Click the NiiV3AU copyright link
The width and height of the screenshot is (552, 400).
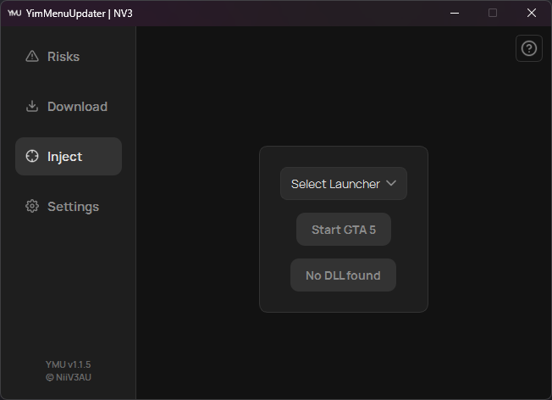(x=69, y=377)
